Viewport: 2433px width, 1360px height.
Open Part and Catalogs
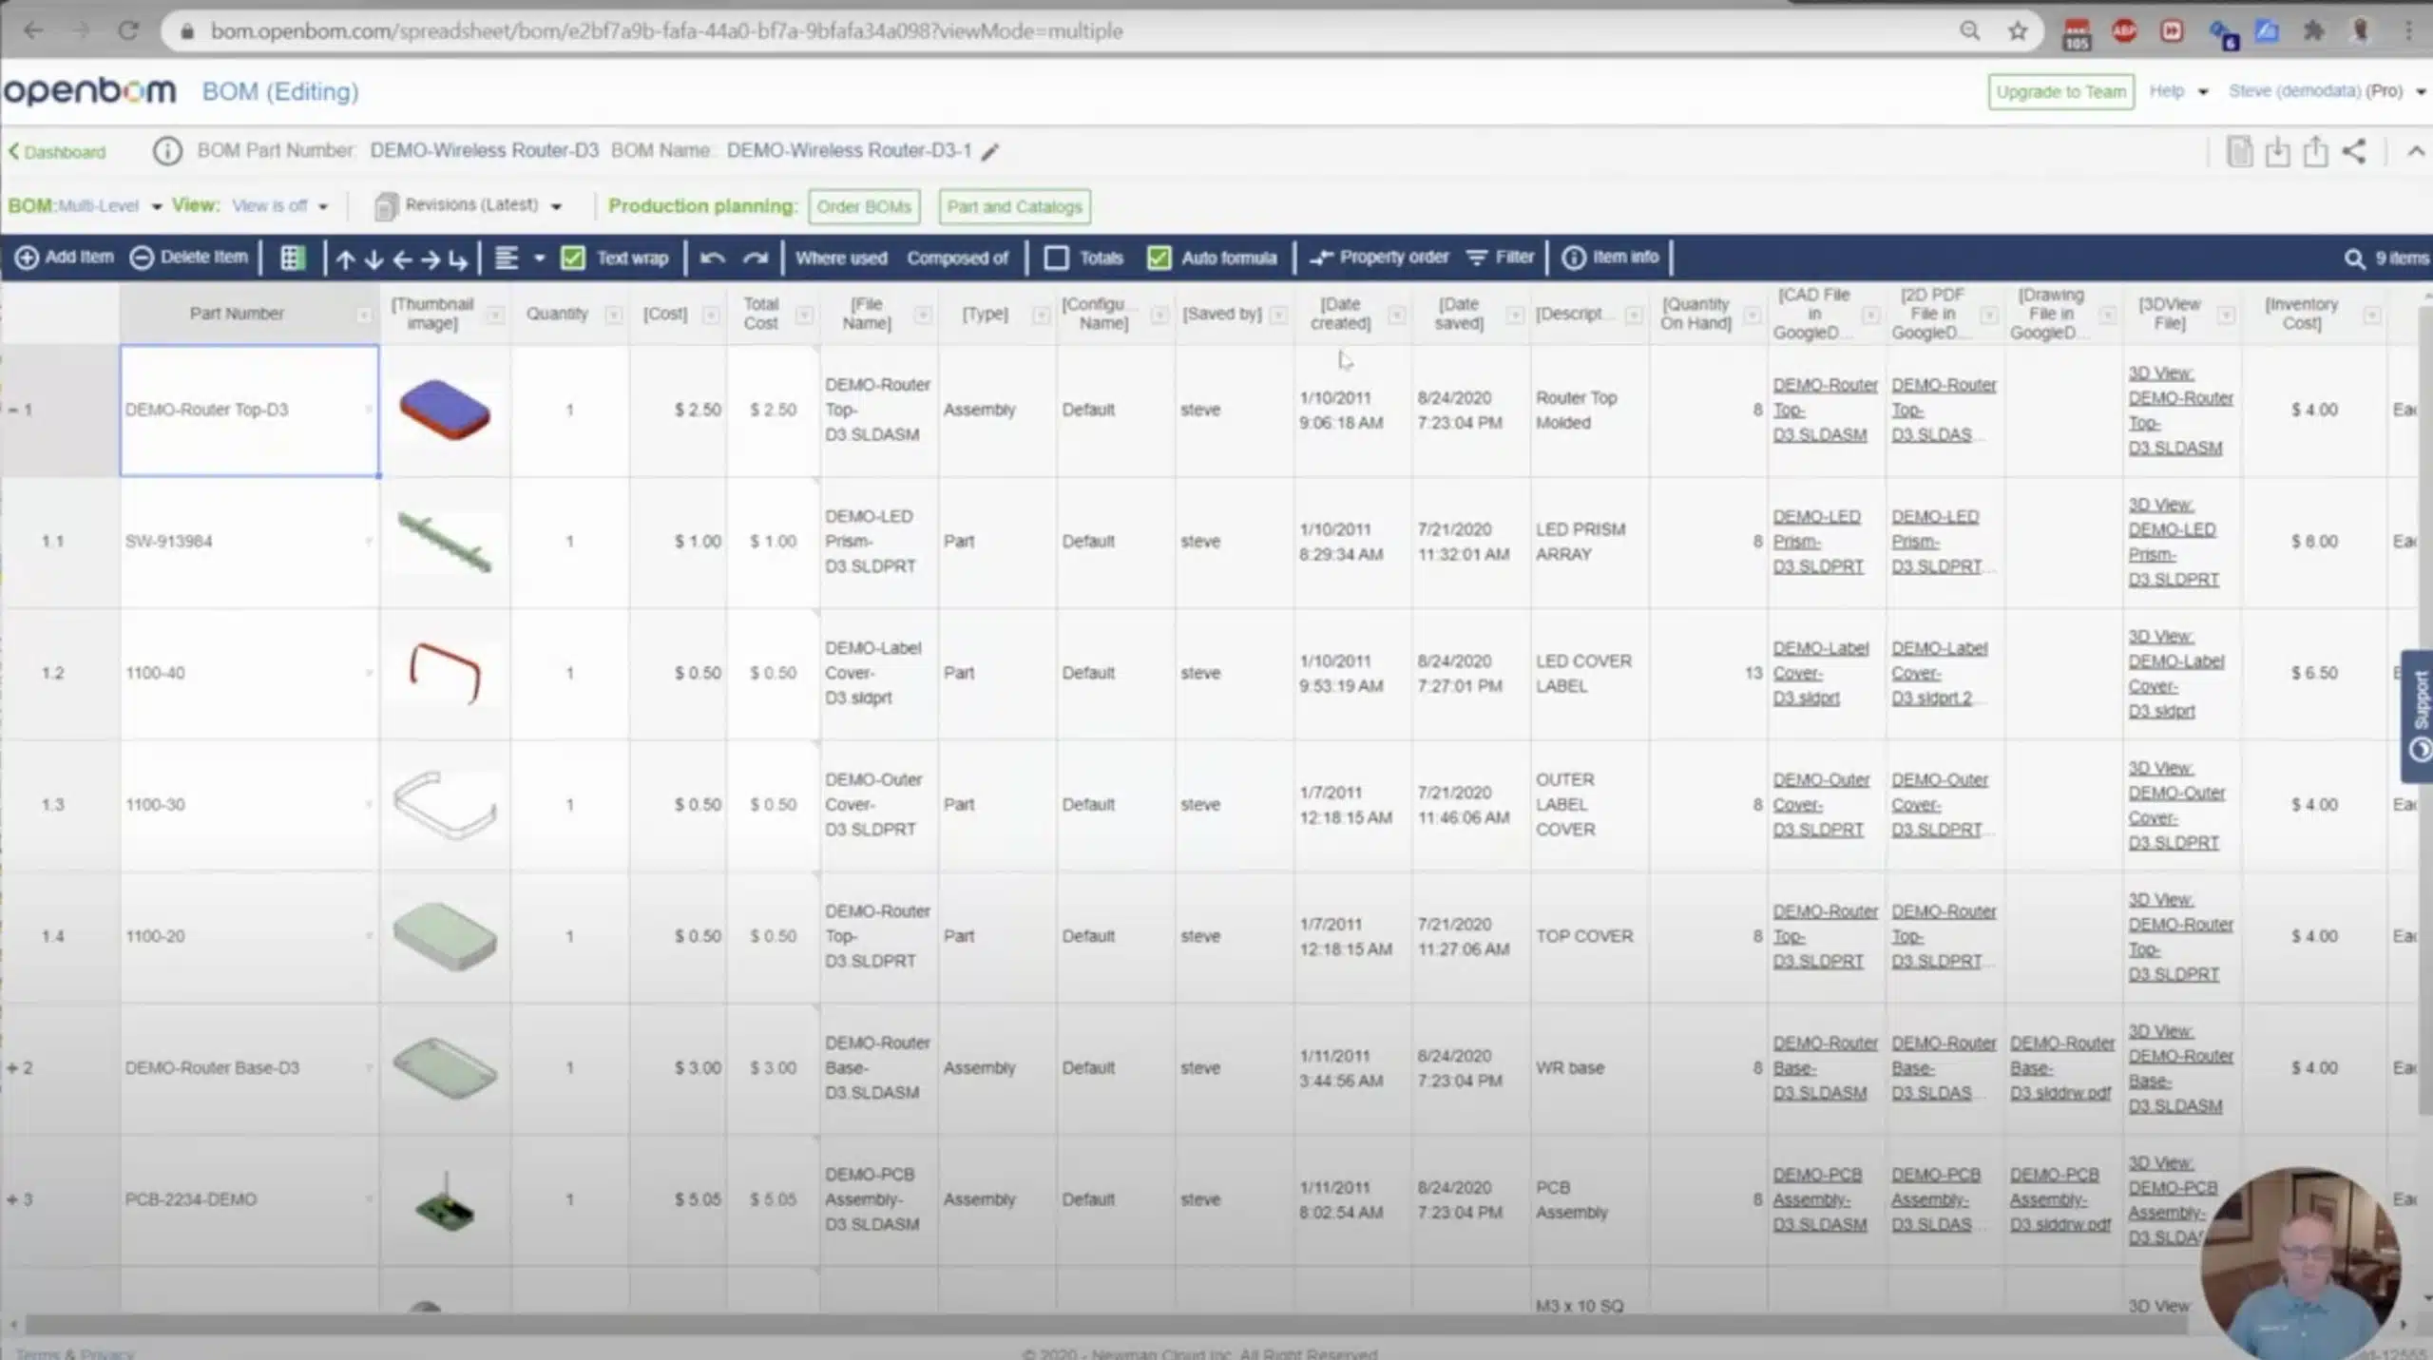[1014, 206]
